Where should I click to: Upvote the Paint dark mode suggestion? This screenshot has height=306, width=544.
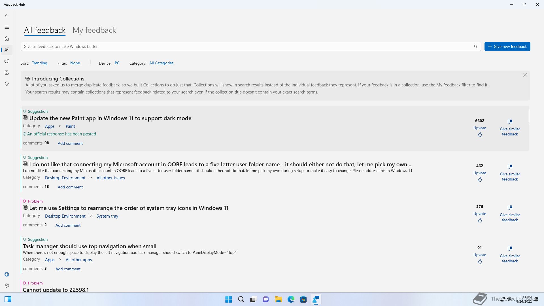(480, 131)
